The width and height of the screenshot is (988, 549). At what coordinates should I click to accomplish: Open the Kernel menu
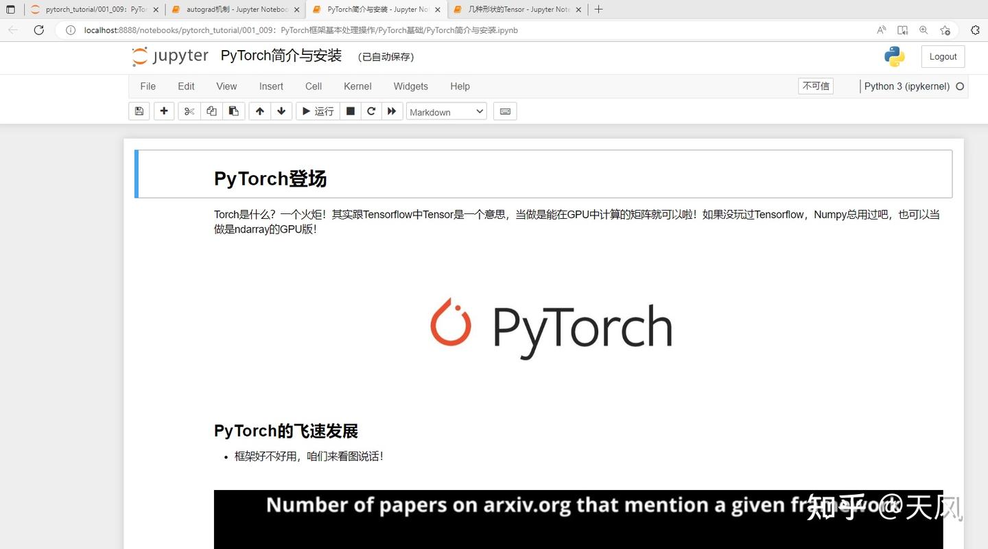tap(357, 86)
